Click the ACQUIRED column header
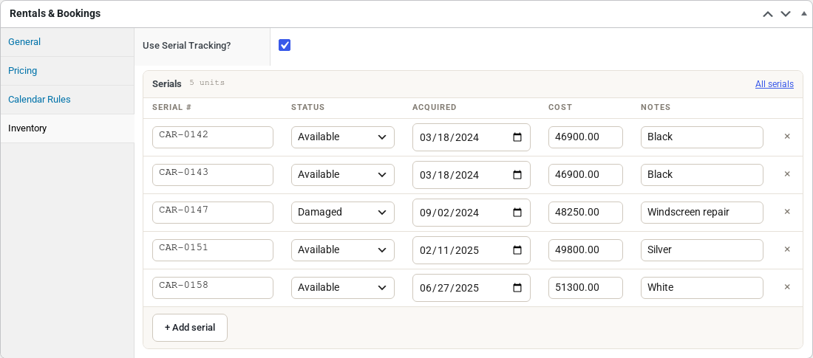The height and width of the screenshot is (358, 813). click(x=434, y=107)
